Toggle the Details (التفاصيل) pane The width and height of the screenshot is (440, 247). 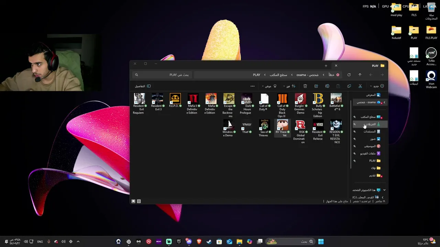pyautogui.click(x=143, y=86)
